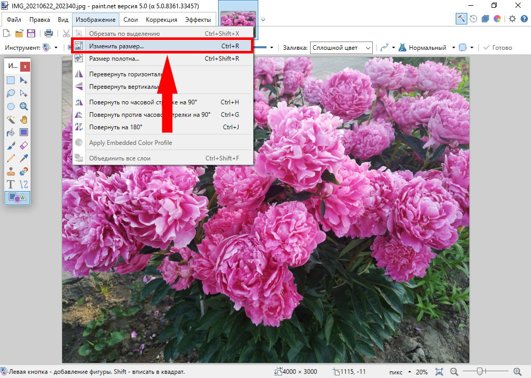Open Settings via the gear icon
Viewport: 531px width, 378px height.
512,19
